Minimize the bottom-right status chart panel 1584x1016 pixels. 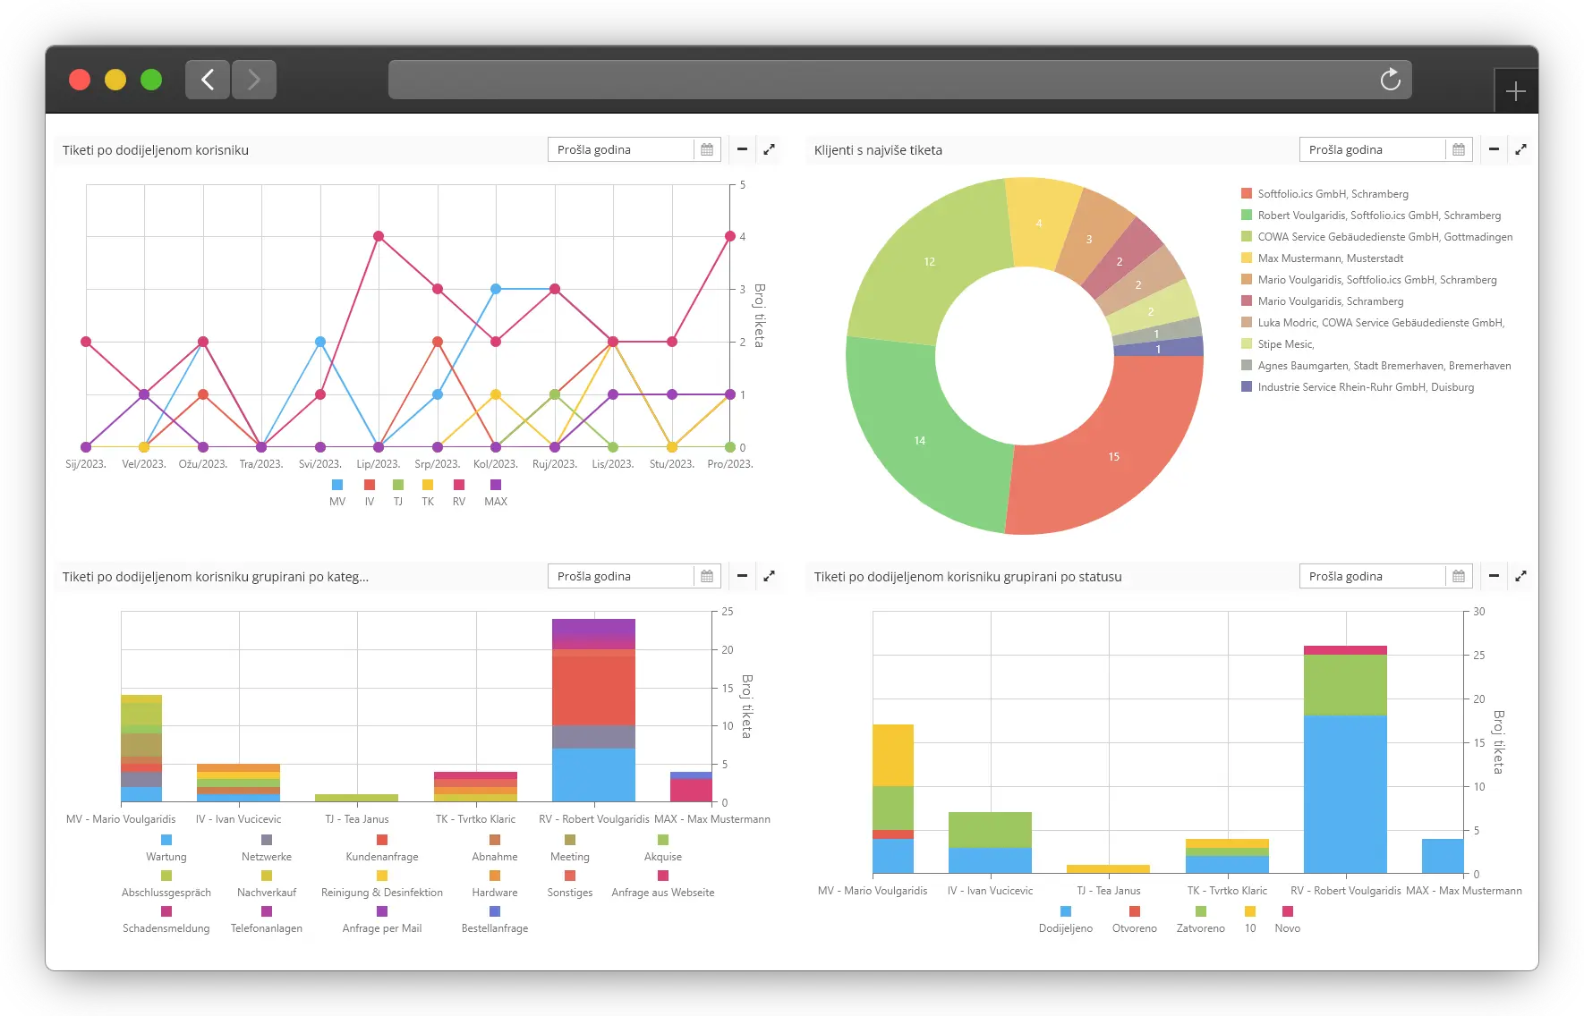(1494, 576)
